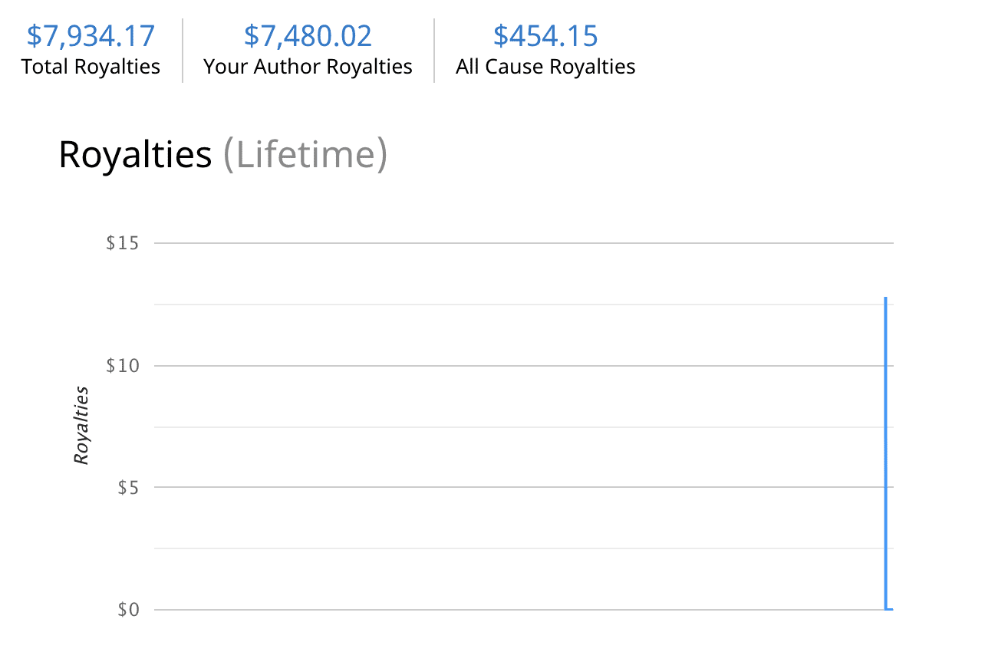Click the Royalties chart heading word
Screen dimensions: 985x652
pos(135,154)
